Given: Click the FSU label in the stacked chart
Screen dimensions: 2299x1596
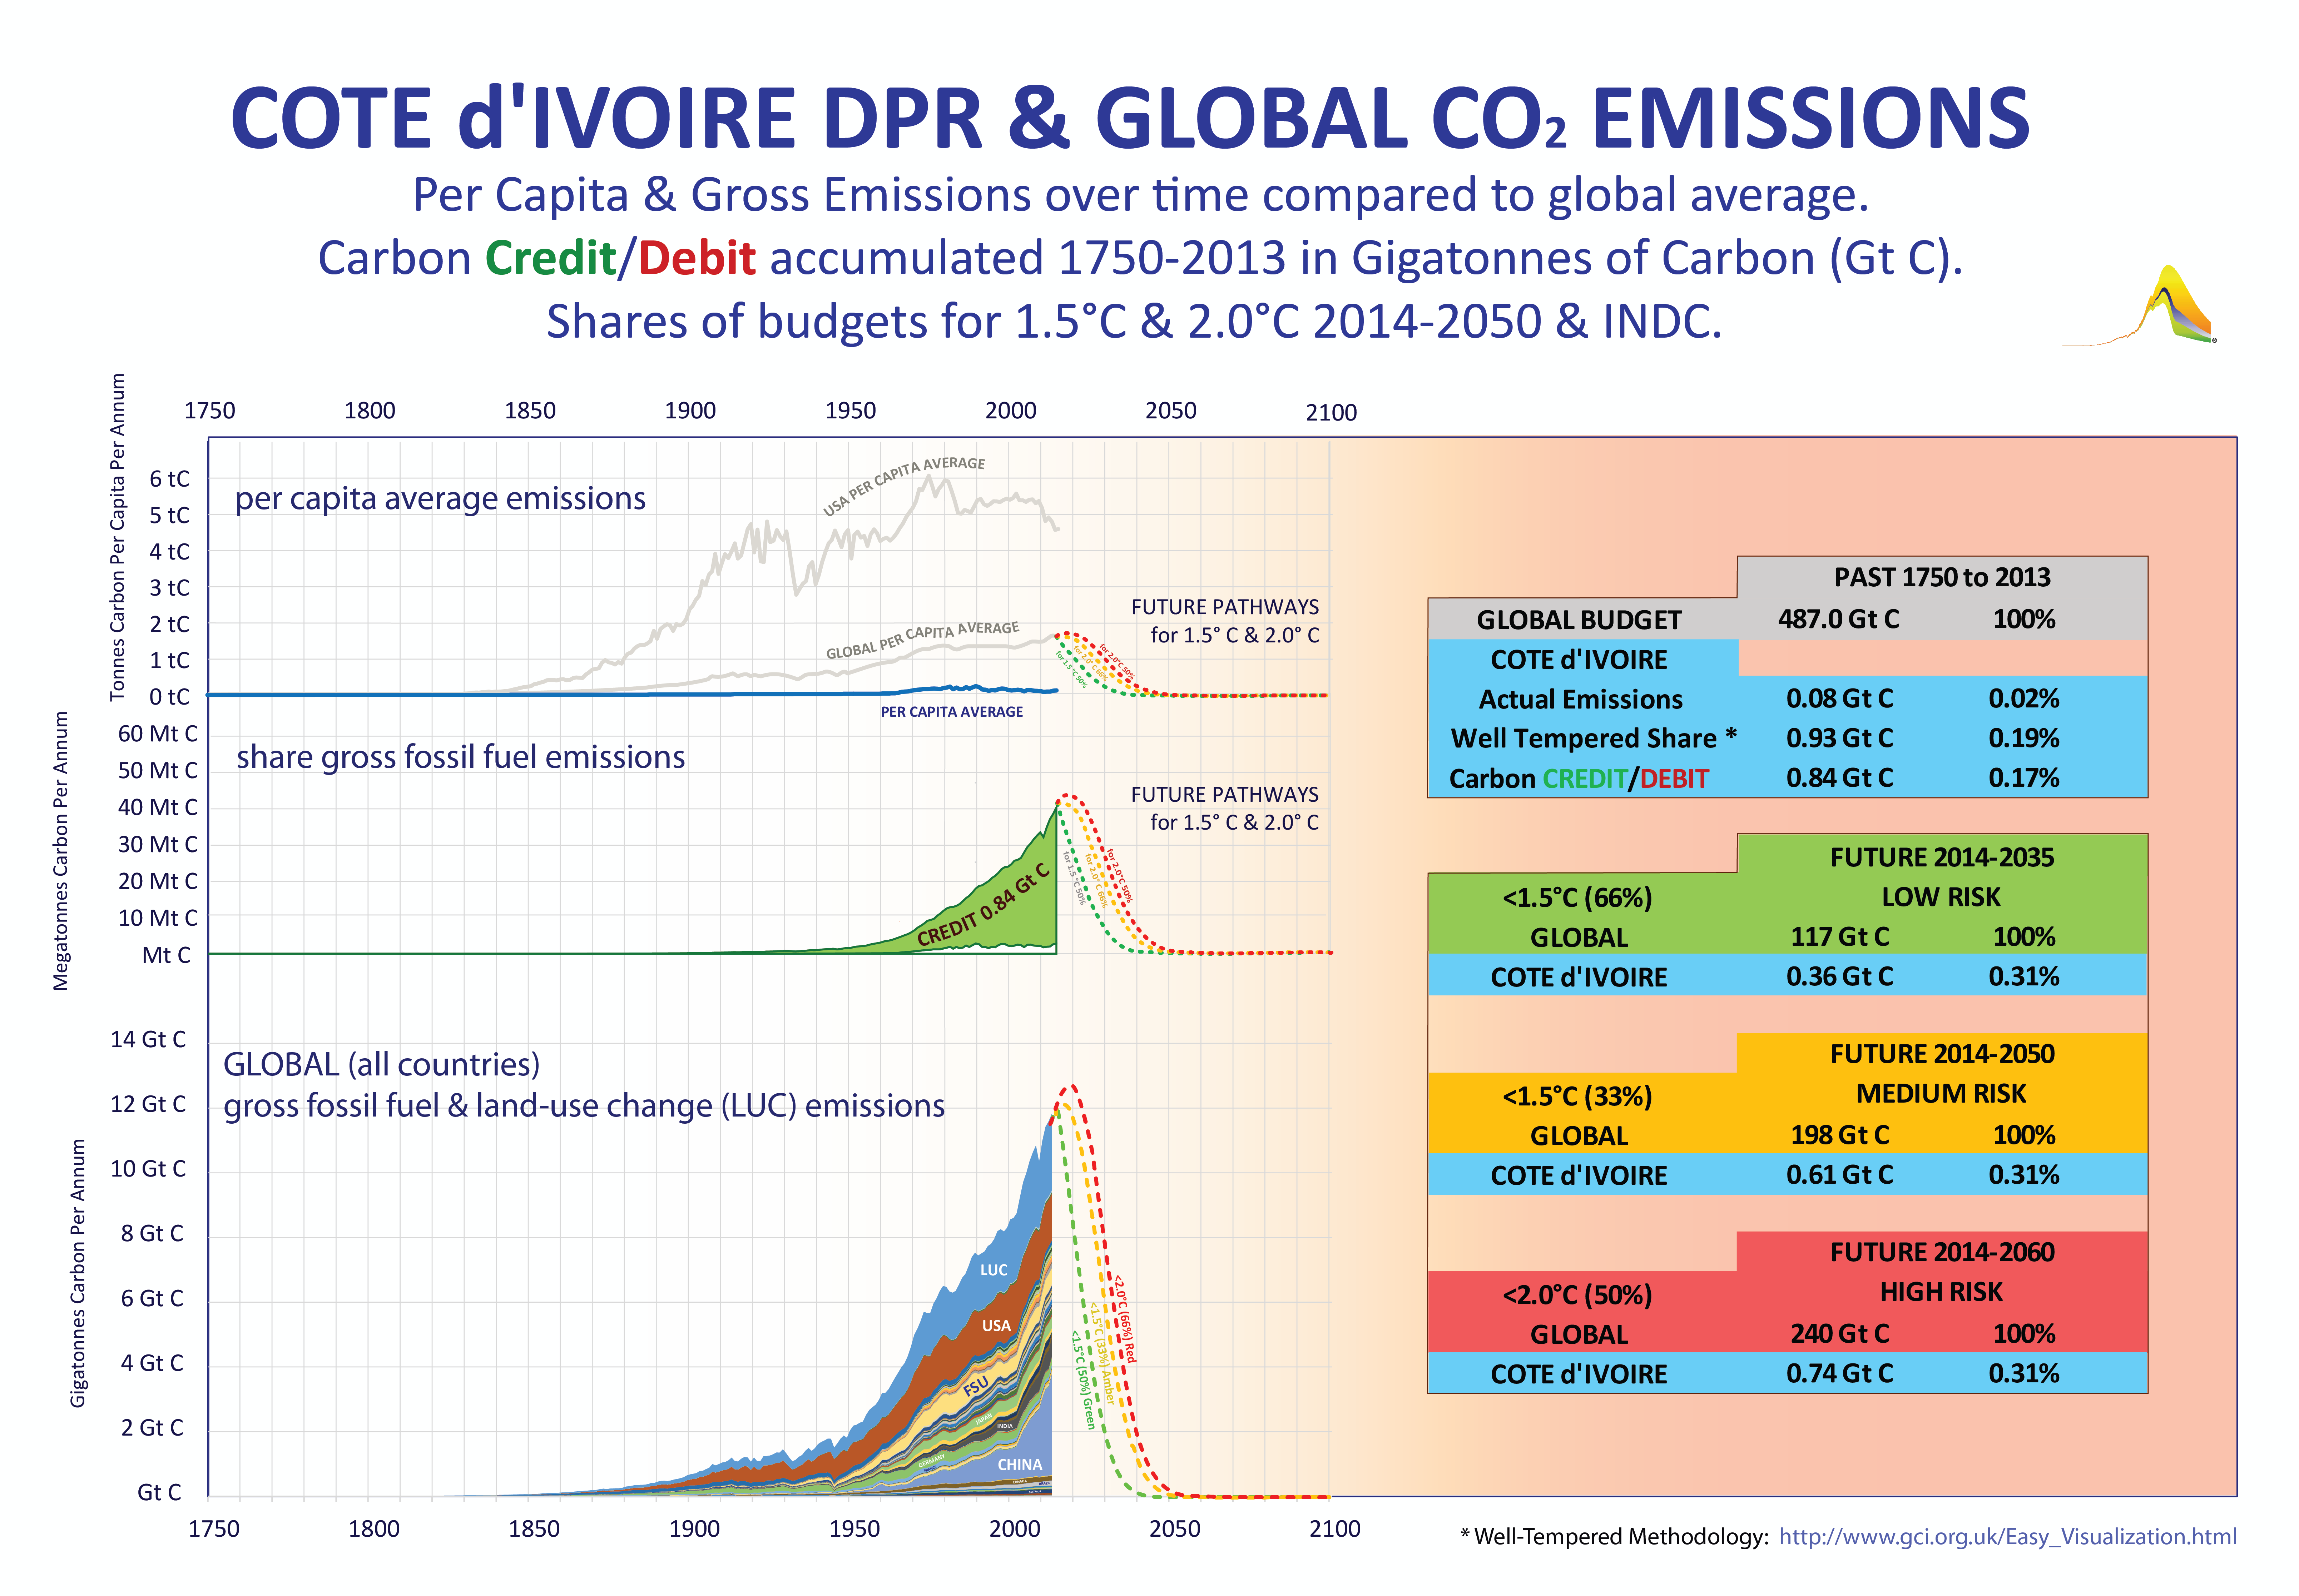Looking at the screenshot, I should tap(976, 1387).
